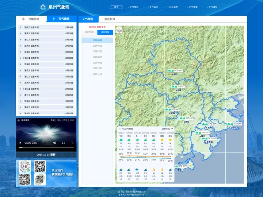The height and width of the screenshot is (197, 263).
Task: Select the 午间 video broadcast
Action: coord(53,120)
